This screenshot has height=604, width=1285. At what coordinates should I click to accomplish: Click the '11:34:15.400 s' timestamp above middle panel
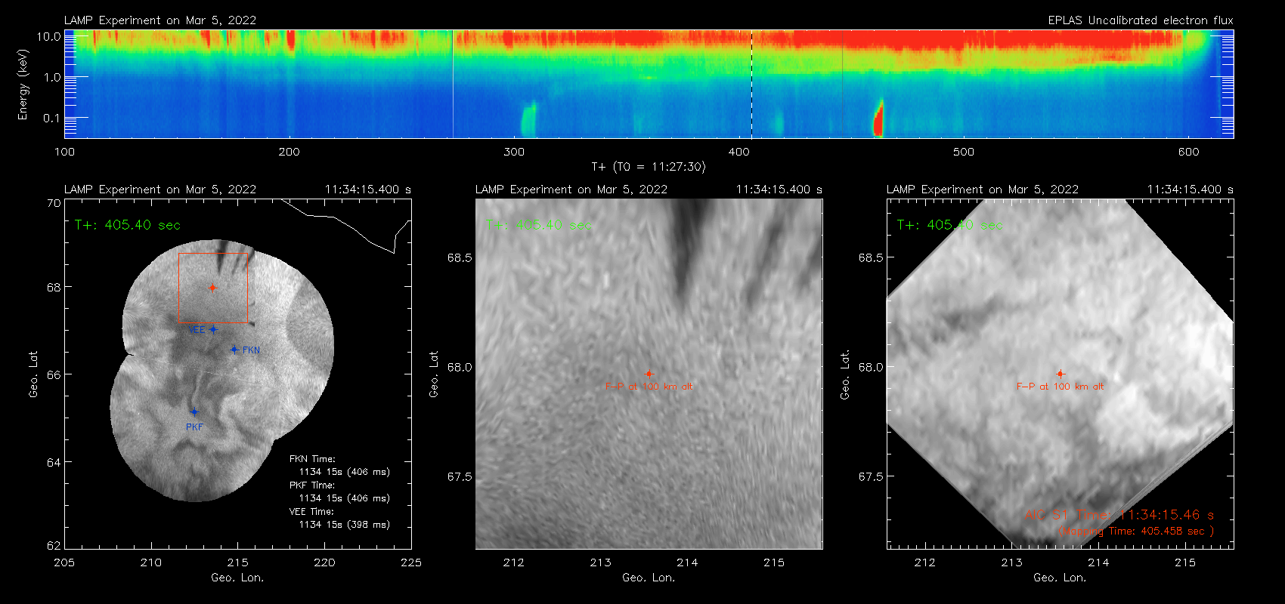pyautogui.click(x=779, y=190)
